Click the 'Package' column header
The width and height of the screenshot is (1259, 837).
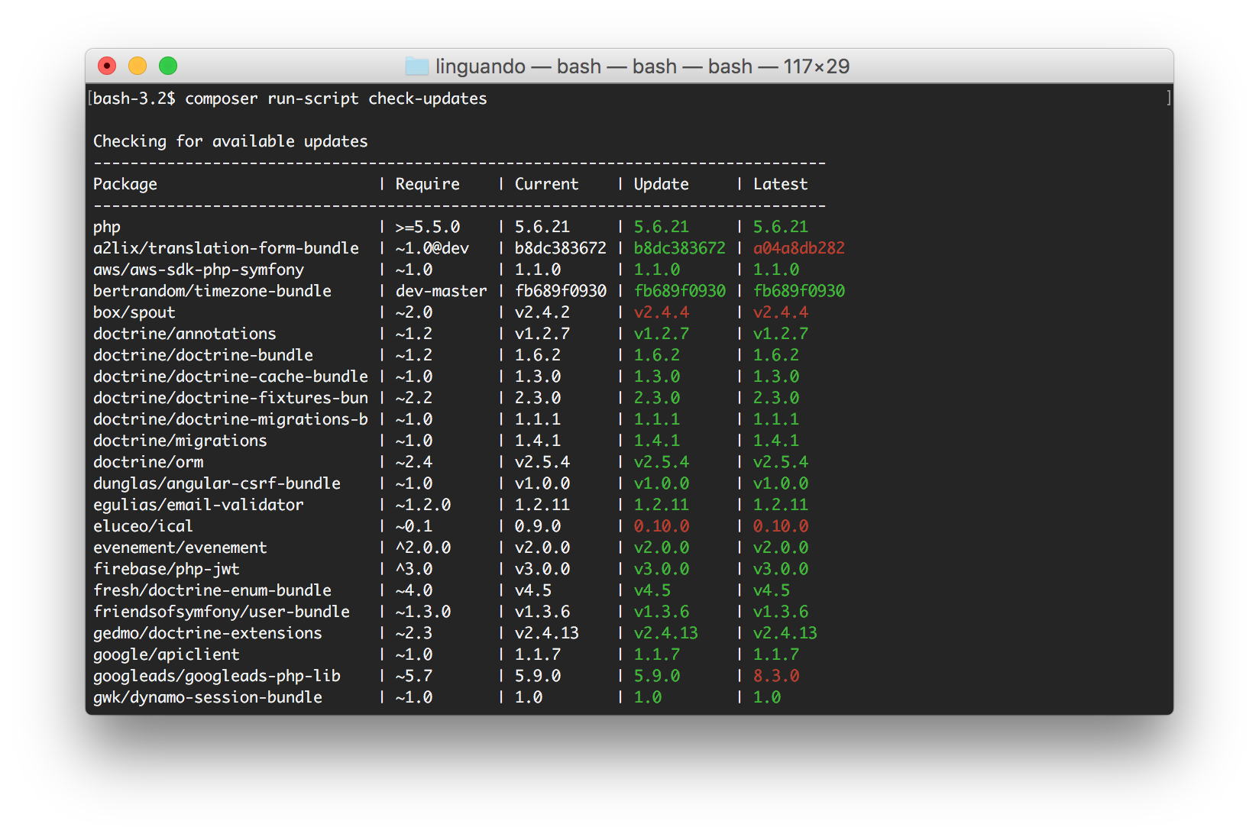[x=125, y=184]
